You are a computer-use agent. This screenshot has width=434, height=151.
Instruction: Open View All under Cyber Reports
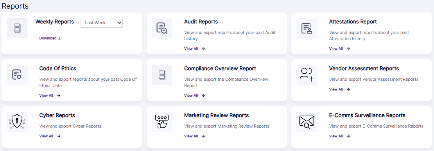46,136
